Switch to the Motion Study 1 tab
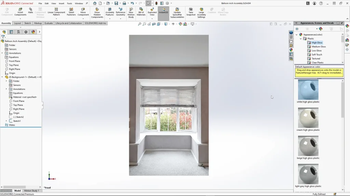Viewport: 350px width, 196px height. pos(31,191)
